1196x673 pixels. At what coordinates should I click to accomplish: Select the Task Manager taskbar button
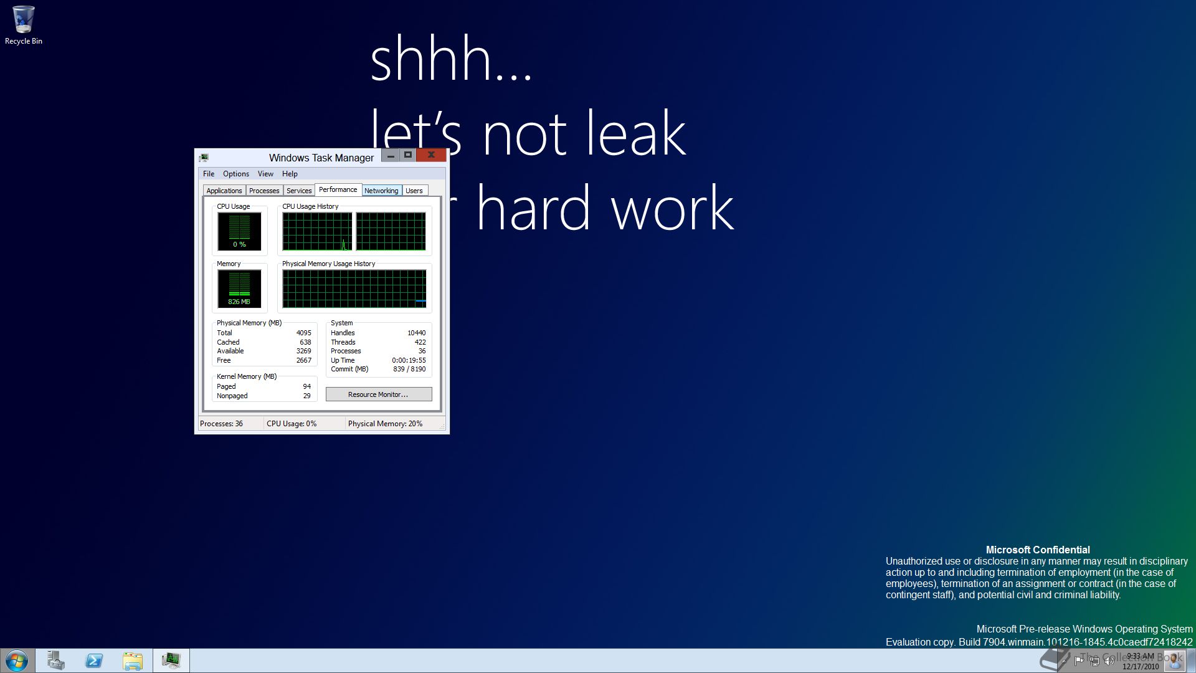coord(171,661)
